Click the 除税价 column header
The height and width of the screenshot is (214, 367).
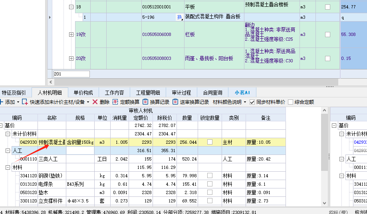[165, 118]
